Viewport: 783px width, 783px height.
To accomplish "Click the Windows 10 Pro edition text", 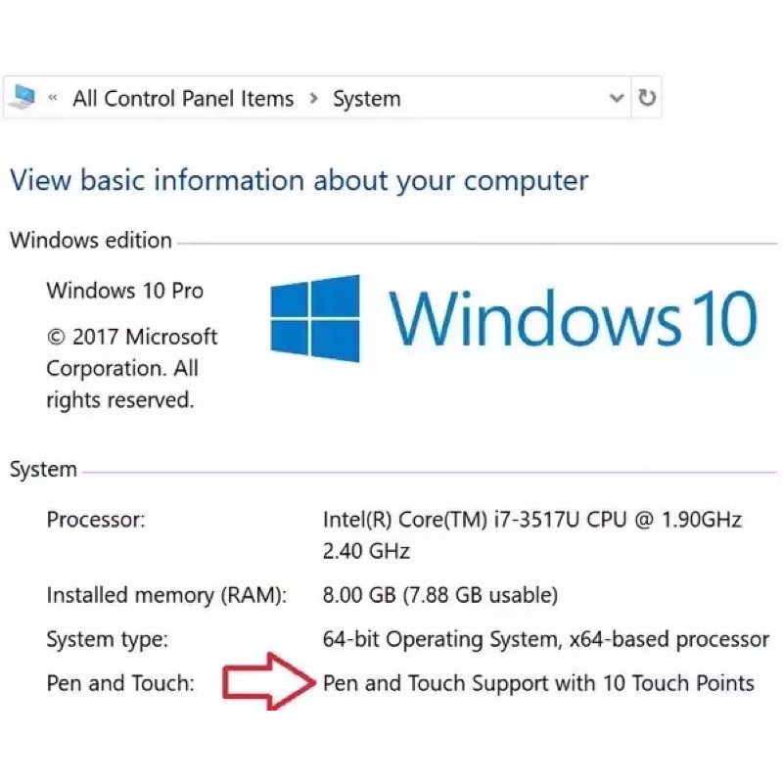I will (x=124, y=291).
